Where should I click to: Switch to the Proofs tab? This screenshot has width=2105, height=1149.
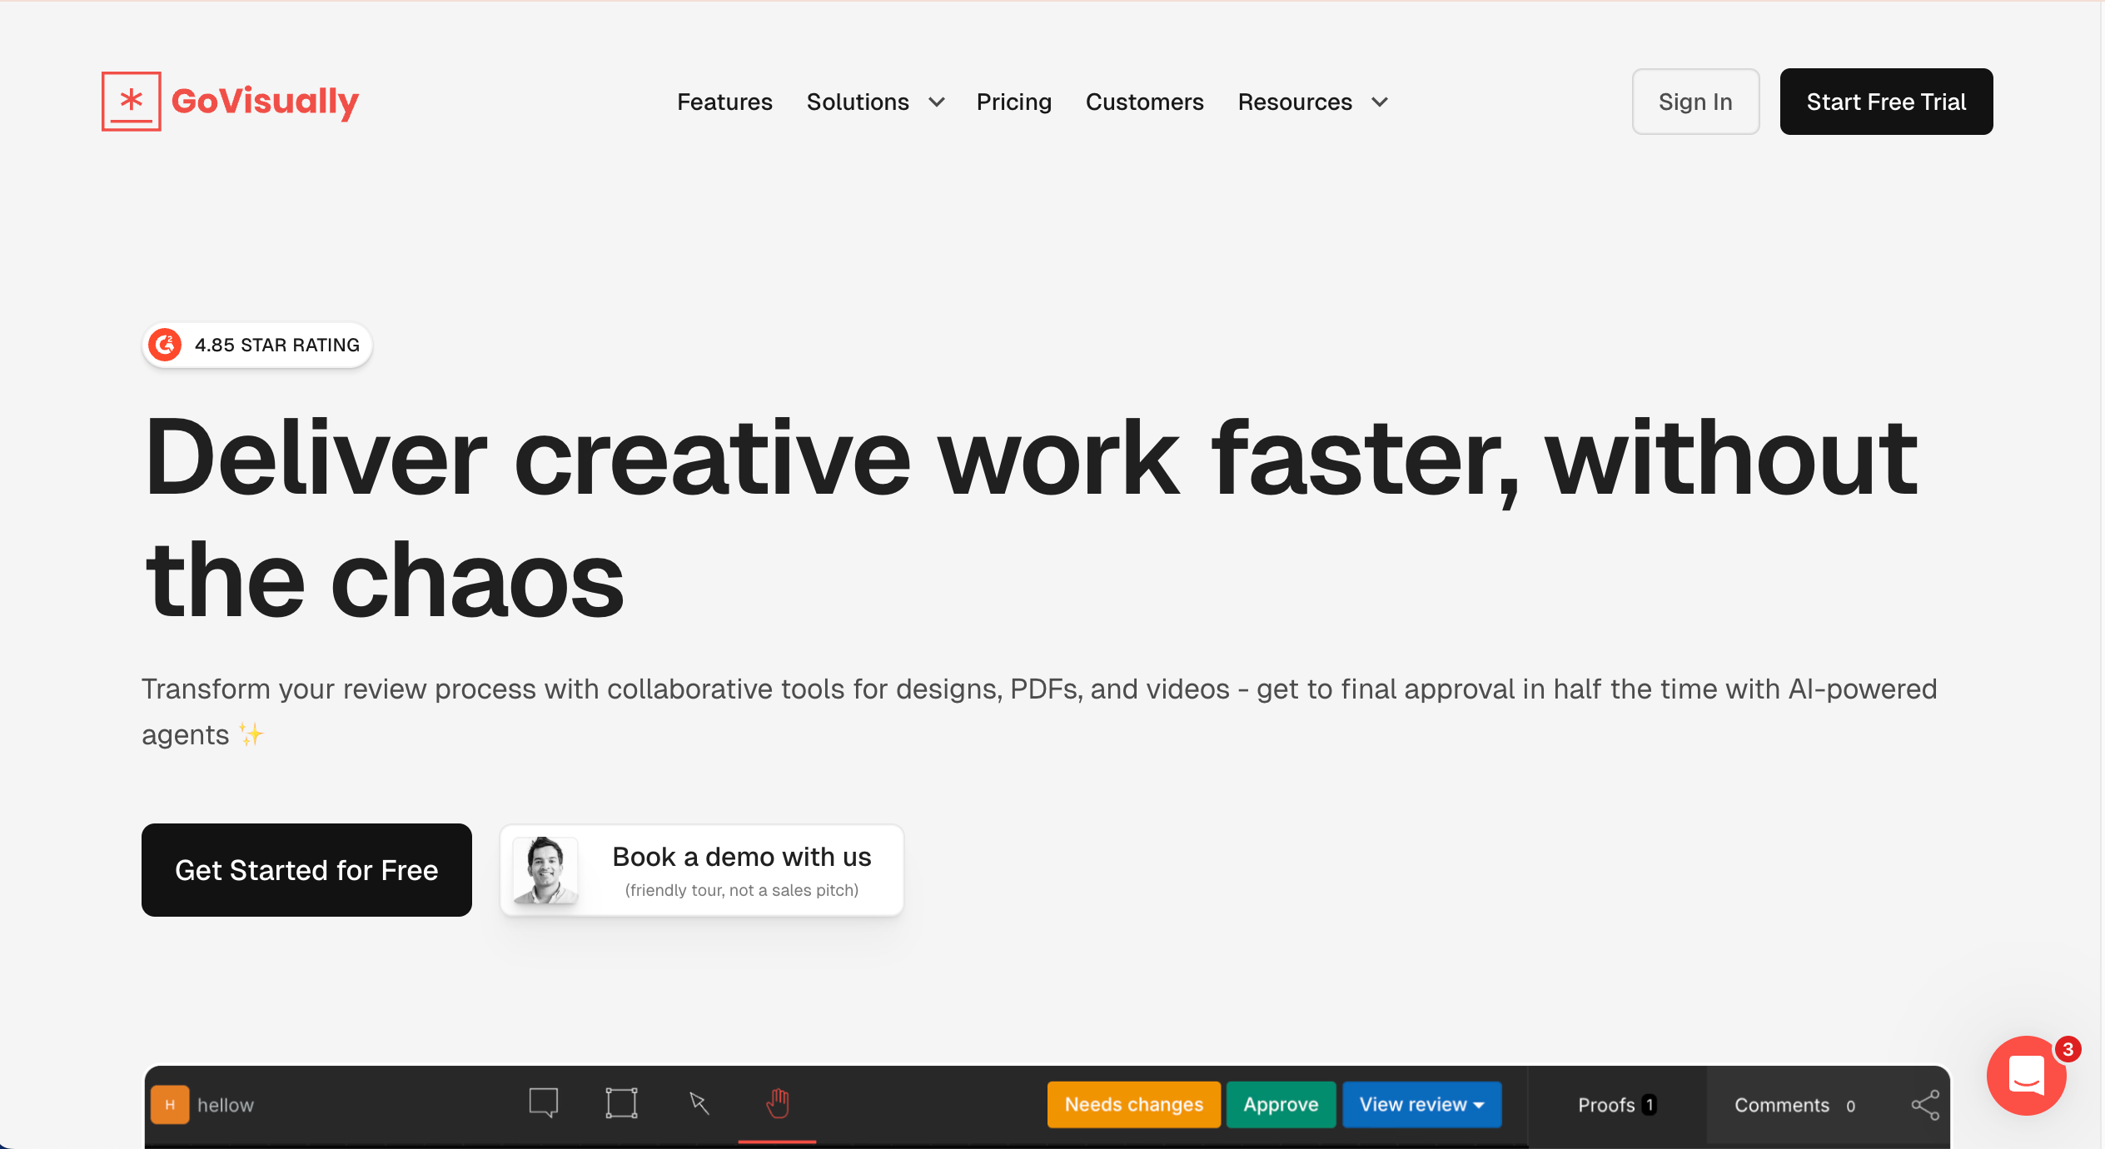pyautogui.click(x=1616, y=1105)
